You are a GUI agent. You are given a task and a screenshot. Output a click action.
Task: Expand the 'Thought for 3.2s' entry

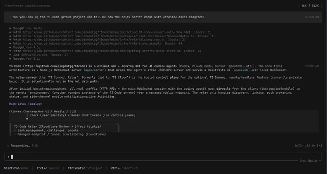pyautogui.click(x=25, y=59)
